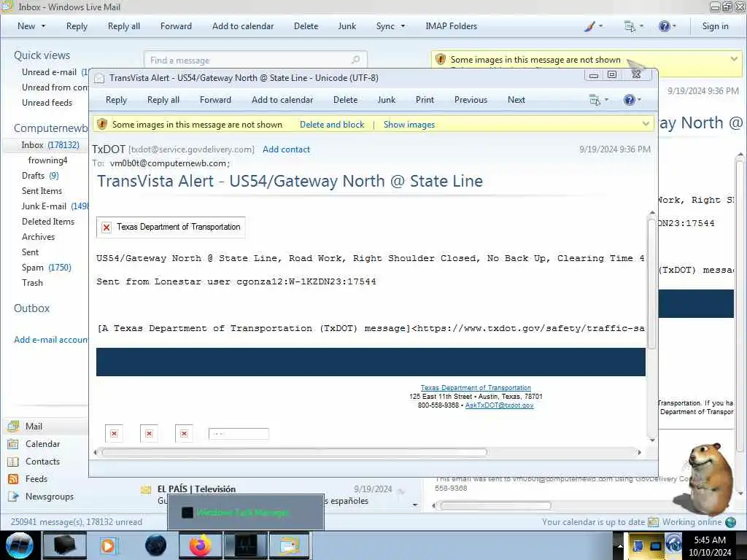Viewport: 747px width, 560px height.
Task: Click the third broken image icon at bottom
Action: coord(184,433)
